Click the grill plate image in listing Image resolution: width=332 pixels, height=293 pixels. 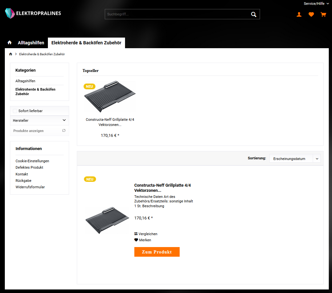pos(107,220)
